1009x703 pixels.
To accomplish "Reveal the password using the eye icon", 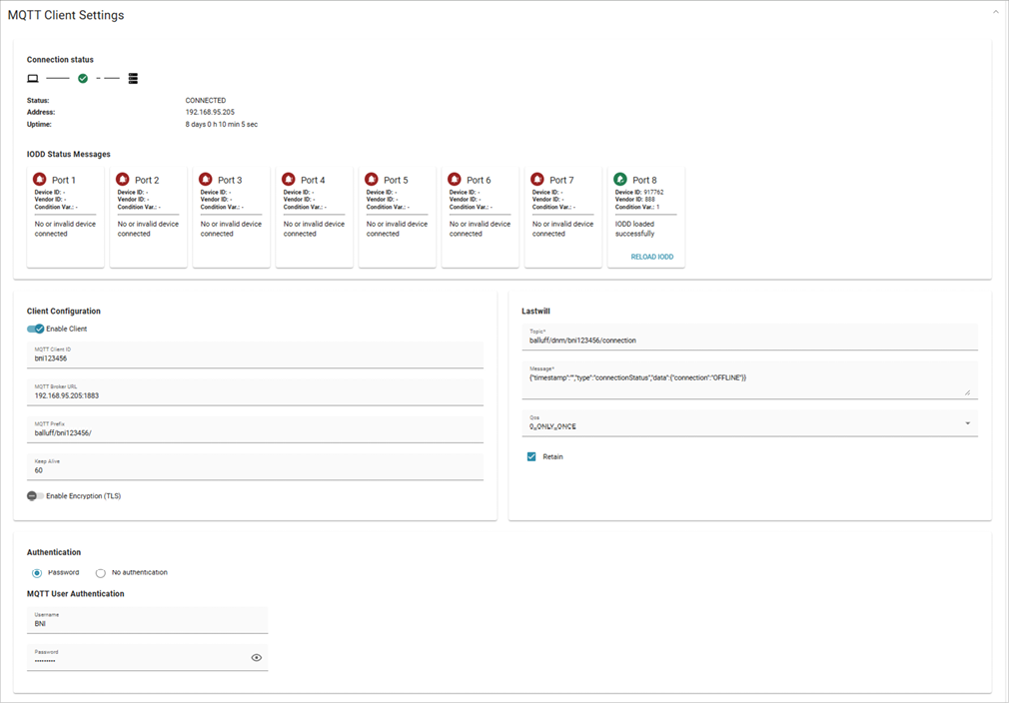I will 256,657.
